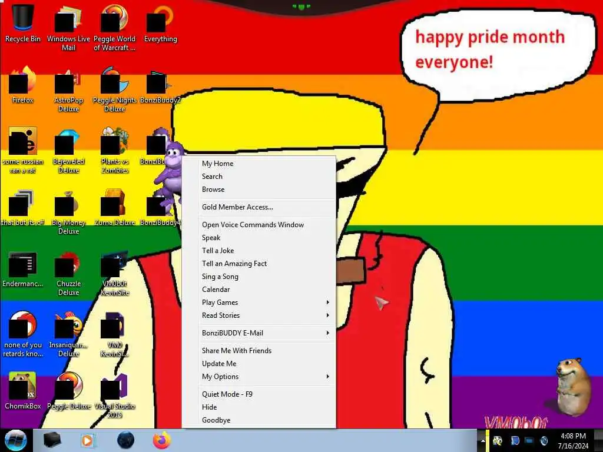Click the hamster desktop character
The width and height of the screenshot is (603, 452).
pos(573,386)
